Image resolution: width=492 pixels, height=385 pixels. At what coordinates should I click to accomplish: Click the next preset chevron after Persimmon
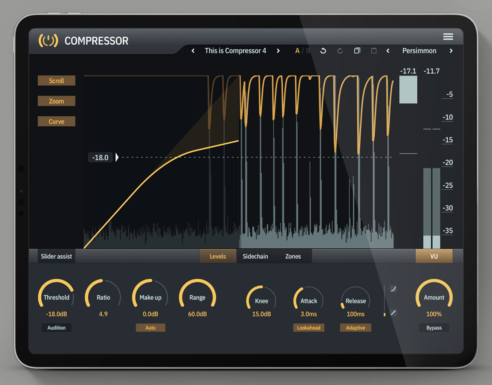(451, 51)
